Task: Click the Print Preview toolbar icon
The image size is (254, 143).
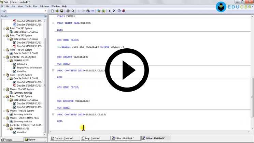Action: coord(72,11)
